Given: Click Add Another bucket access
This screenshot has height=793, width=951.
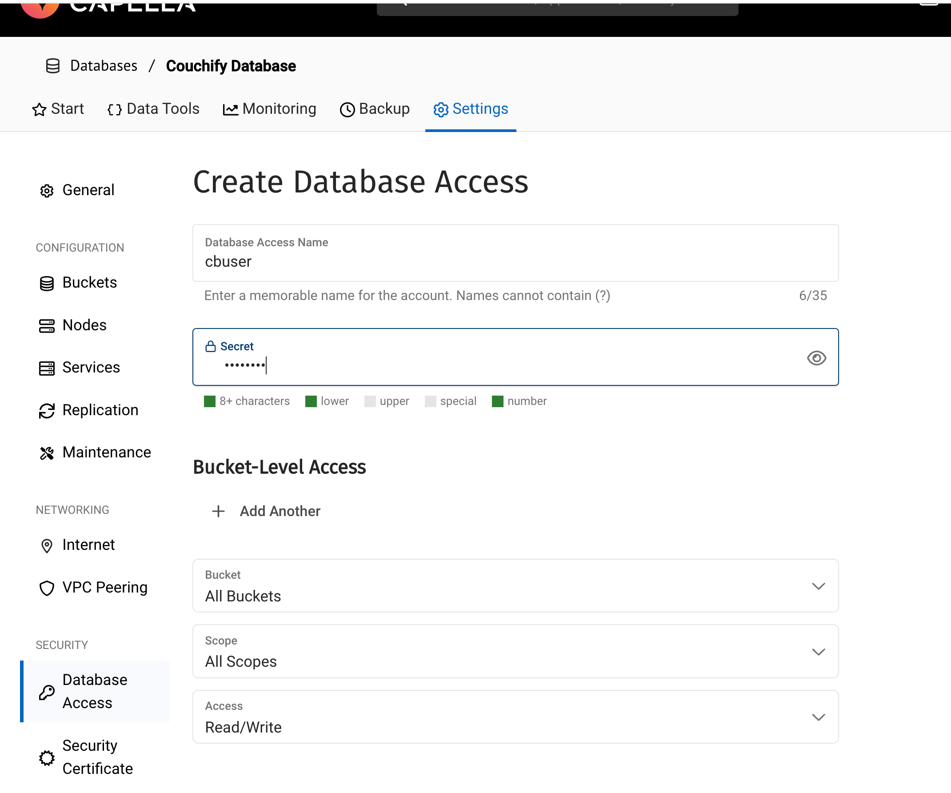Looking at the screenshot, I should tap(266, 511).
